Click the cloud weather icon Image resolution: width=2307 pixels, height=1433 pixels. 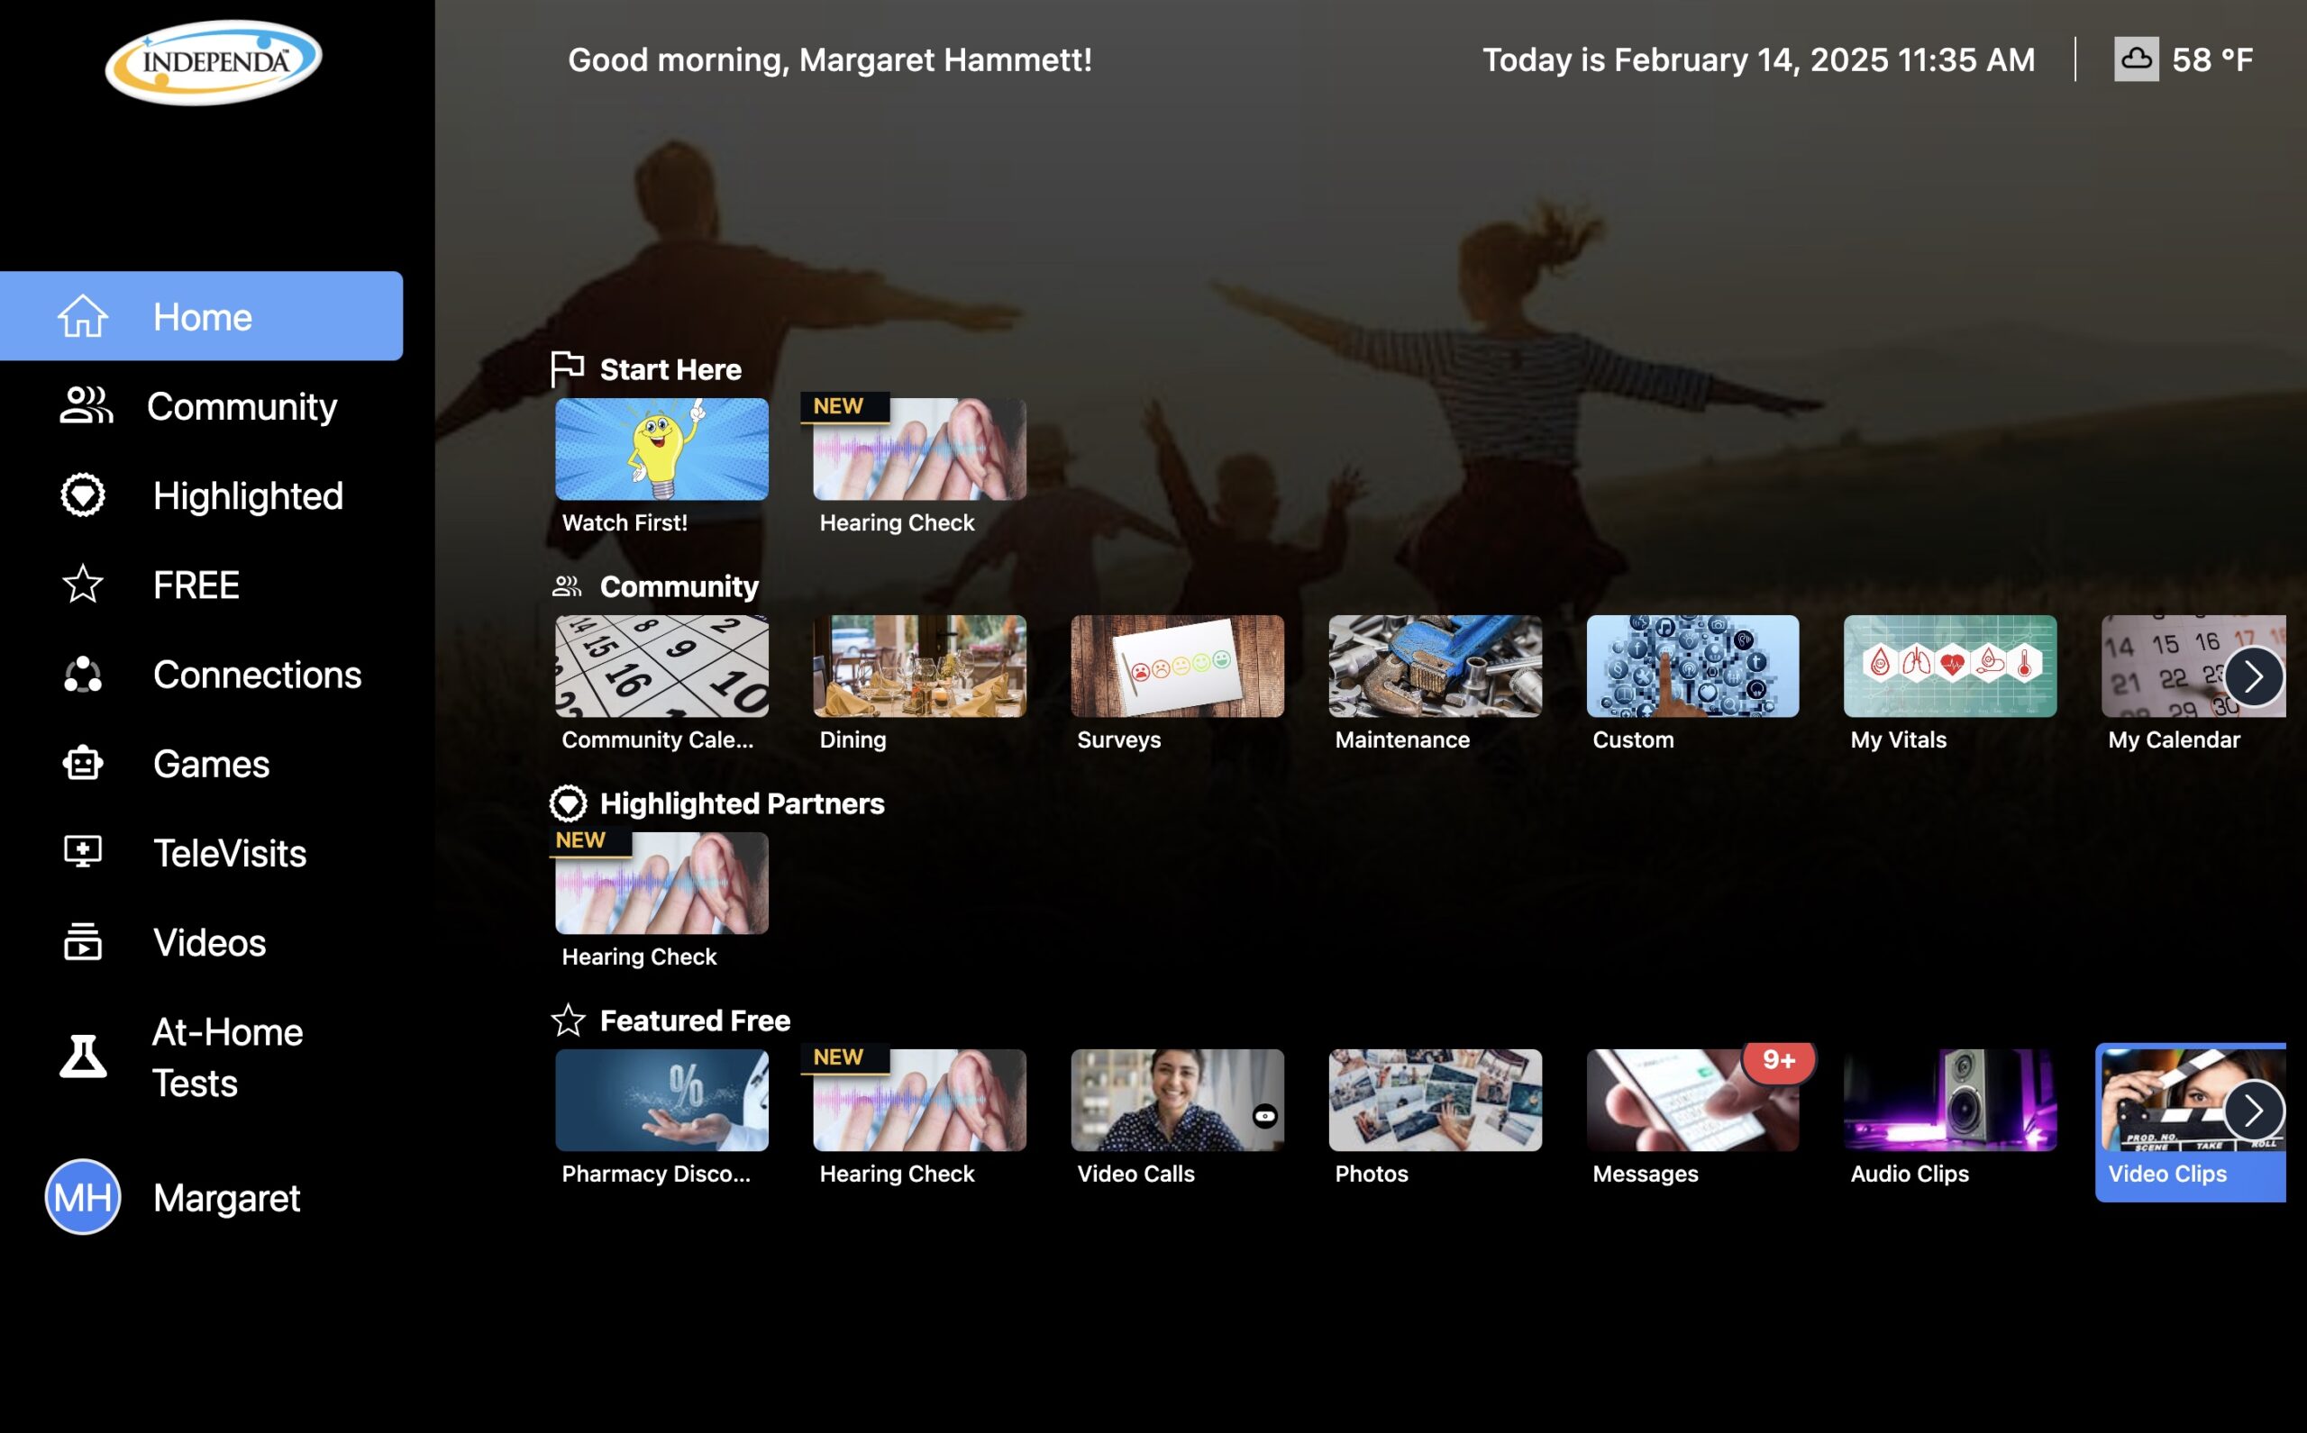pos(2136,59)
